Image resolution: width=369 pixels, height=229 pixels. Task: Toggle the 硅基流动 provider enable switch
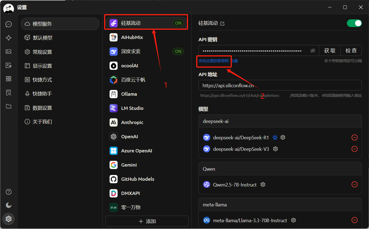tap(354, 23)
